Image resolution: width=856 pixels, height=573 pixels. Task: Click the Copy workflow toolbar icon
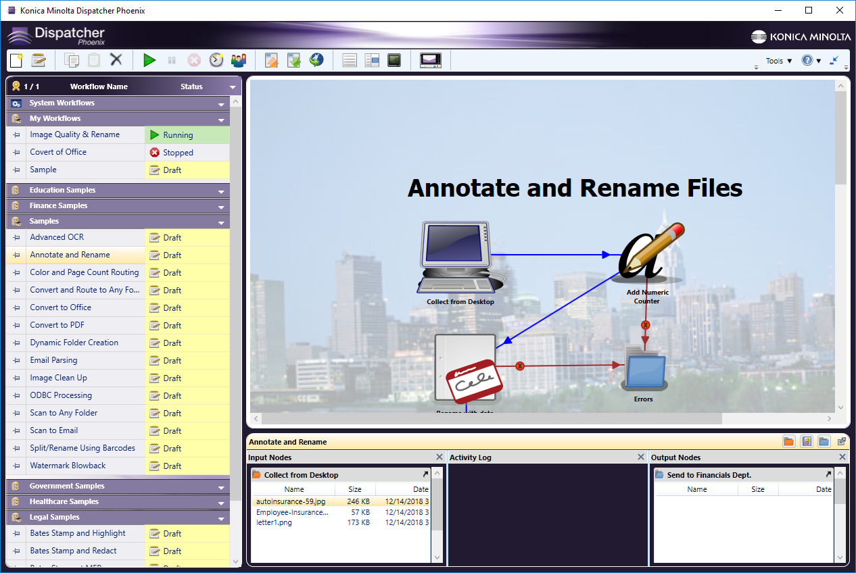tap(72, 60)
